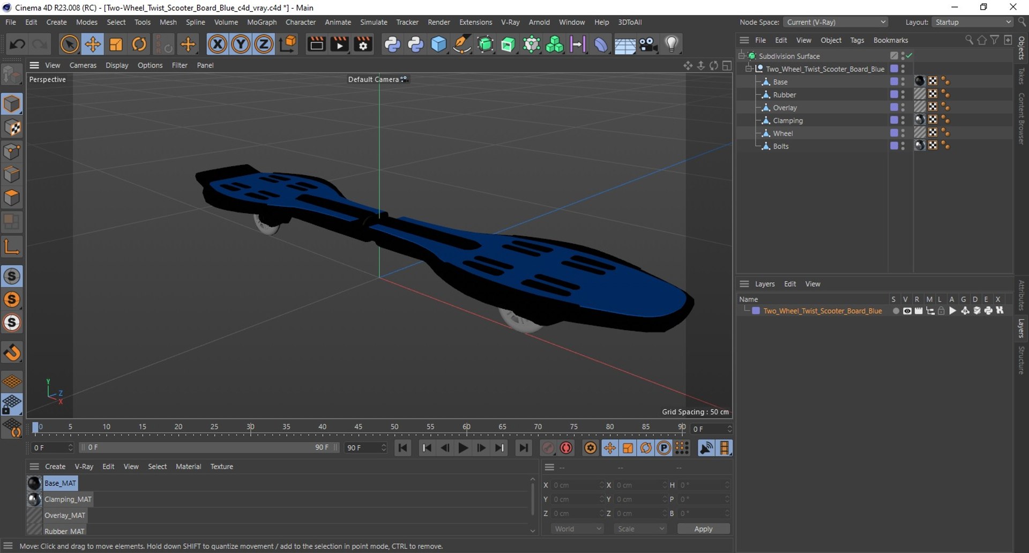Screen dimensions: 1029x553
Task: Click the Base layer color square
Action: click(894, 81)
